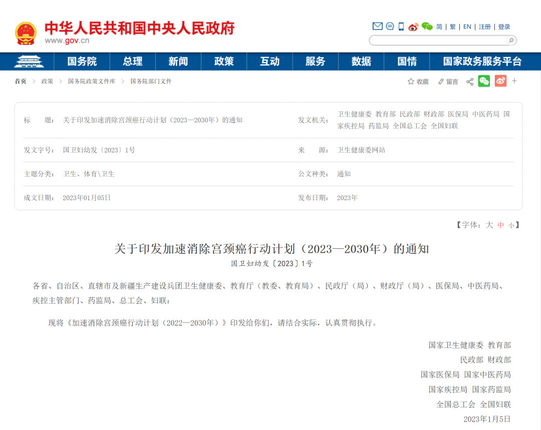The width and height of the screenshot is (541, 430).
Task: Click into the site search input field
Action: click(438, 41)
